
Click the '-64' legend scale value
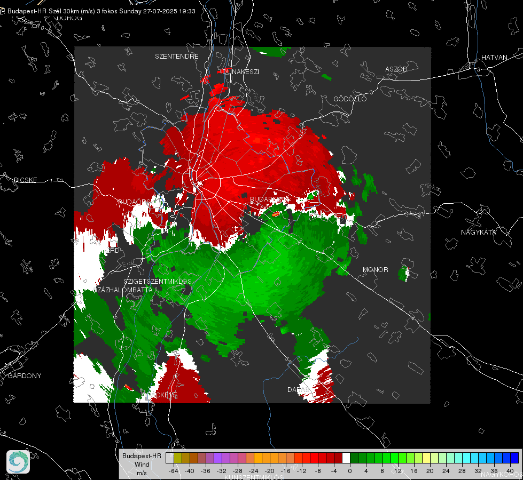(x=174, y=471)
